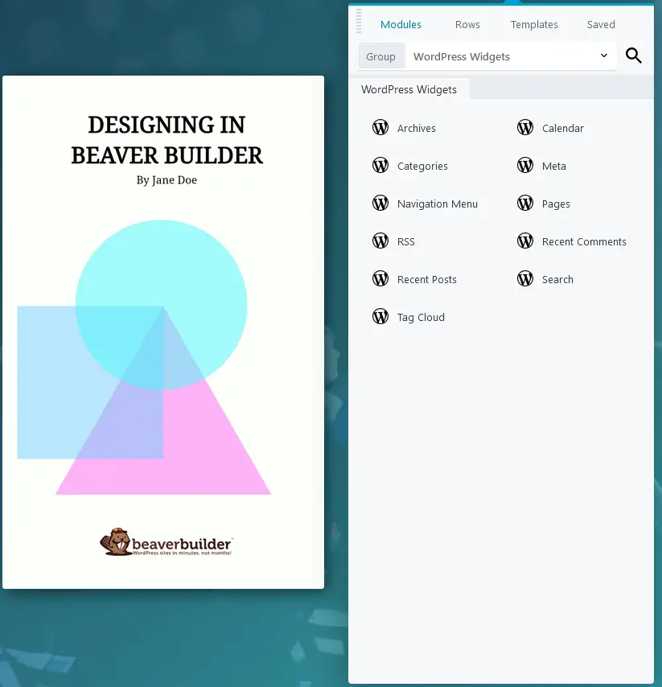The width and height of the screenshot is (662, 687).
Task: Grab the panel drag handle grip
Action: [359, 21]
